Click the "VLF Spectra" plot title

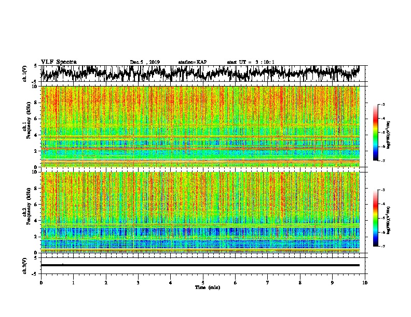click(x=59, y=62)
